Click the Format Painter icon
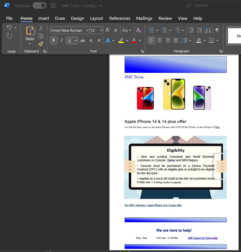The height and width of the screenshot is (252, 241). click(41, 44)
